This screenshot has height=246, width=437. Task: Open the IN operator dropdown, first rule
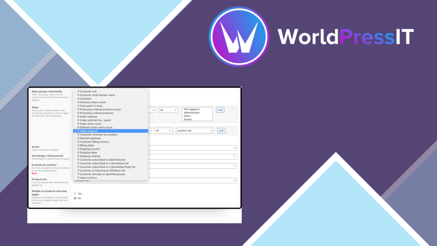point(168,110)
